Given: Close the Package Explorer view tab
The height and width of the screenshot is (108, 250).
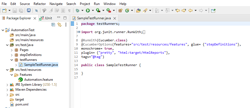Looking at the screenshot, I should [x=35, y=18].
